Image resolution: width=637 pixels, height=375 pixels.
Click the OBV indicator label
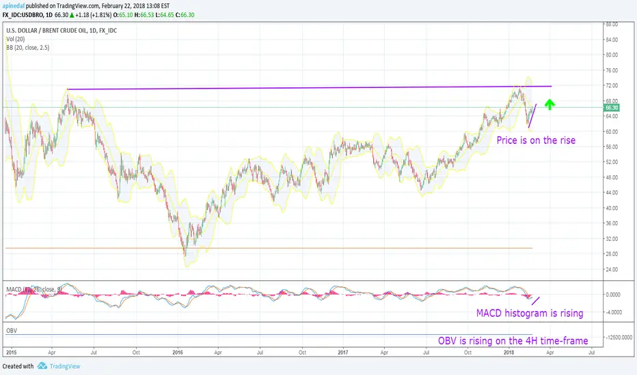tap(12, 331)
